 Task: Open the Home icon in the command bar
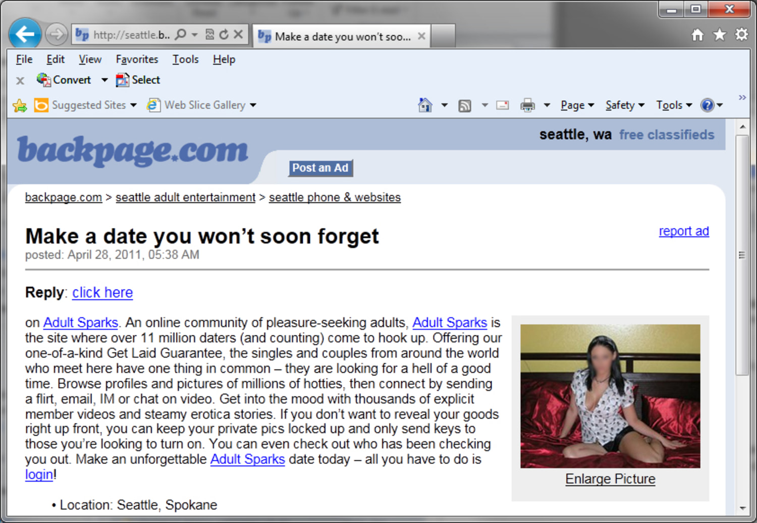click(x=425, y=105)
